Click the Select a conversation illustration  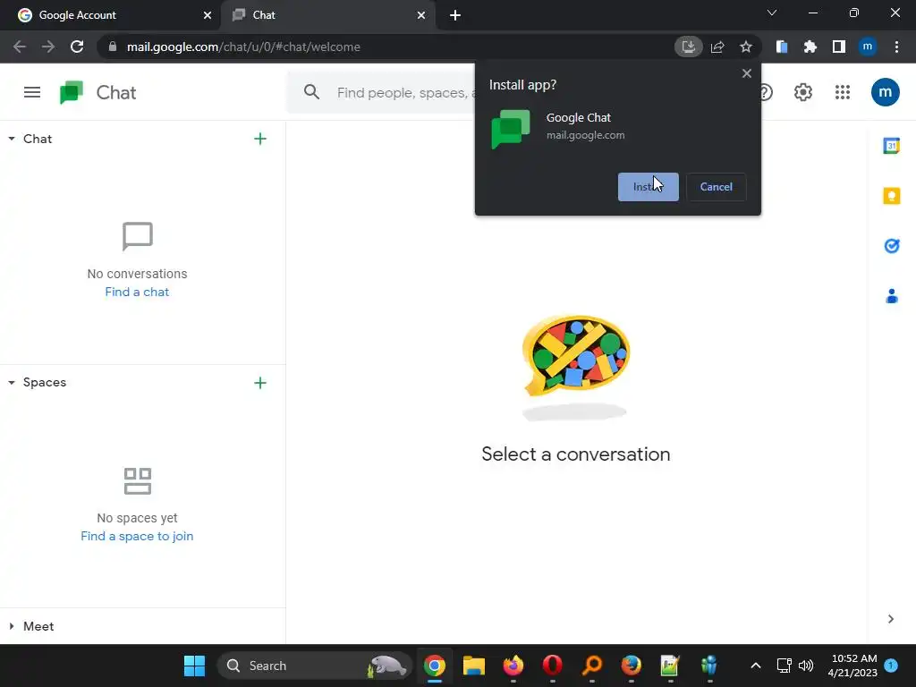[x=575, y=366]
